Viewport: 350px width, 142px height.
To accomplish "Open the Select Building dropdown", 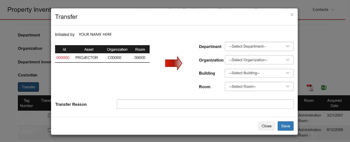I will point(259,73).
